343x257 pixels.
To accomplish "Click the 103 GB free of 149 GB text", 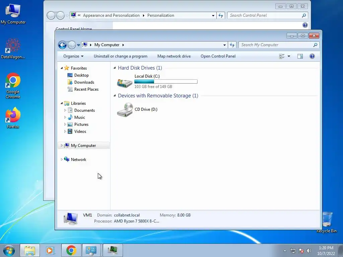I will tap(153, 87).
